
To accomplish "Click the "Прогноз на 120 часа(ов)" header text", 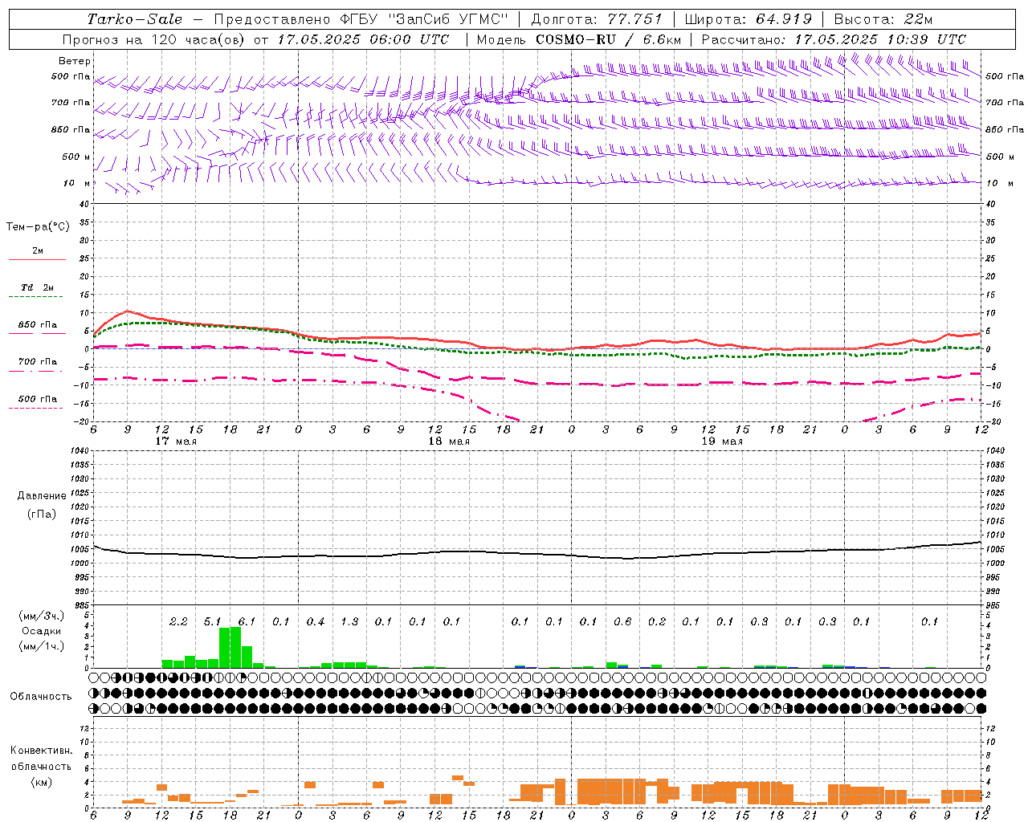I will 154,39.
